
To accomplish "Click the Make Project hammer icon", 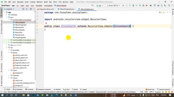I will tap(92, 5).
